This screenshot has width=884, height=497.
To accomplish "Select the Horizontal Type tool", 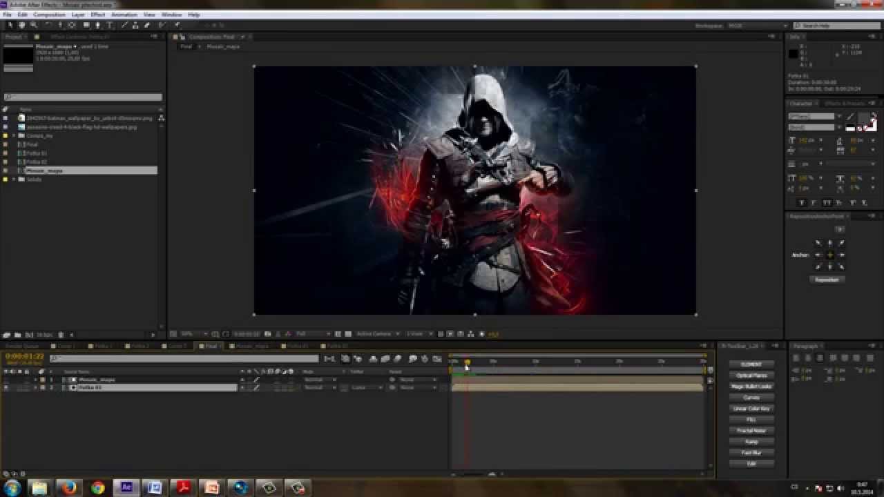I will pos(110,26).
